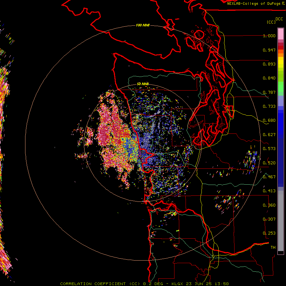Select the 0.520 scale value
286x286 pixels.
269,163
